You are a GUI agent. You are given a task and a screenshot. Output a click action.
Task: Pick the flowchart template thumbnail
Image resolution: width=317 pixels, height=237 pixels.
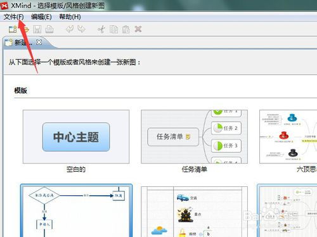(76, 211)
